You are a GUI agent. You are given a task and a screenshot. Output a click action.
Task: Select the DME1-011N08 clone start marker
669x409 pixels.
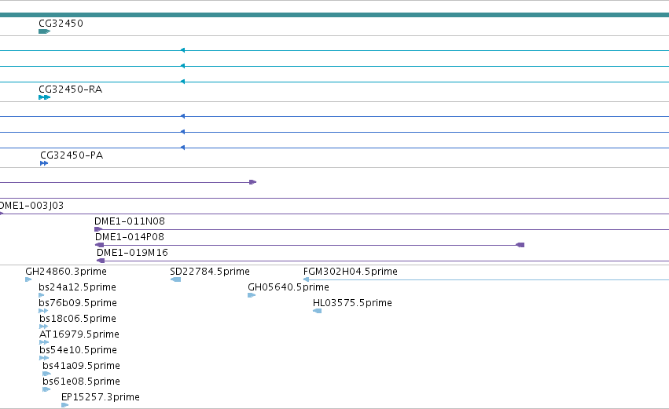[x=98, y=229]
